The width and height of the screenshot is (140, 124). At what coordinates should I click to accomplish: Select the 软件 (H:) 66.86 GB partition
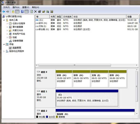pyautogui.click(x=118, y=79)
